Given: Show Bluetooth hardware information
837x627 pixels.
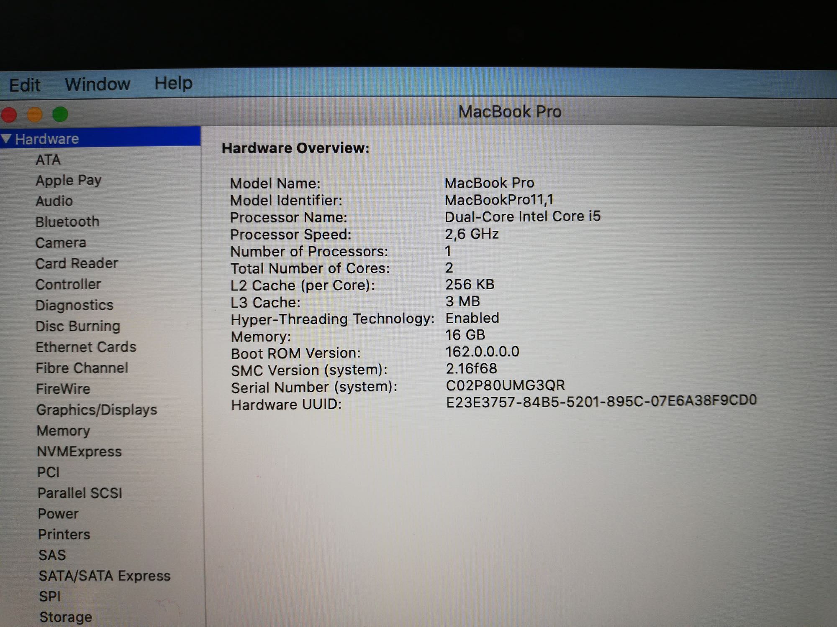Looking at the screenshot, I should click(67, 222).
